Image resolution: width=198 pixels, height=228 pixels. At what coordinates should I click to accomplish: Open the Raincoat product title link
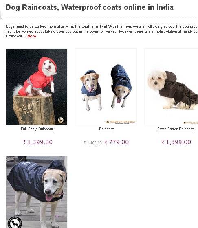(106, 129)
